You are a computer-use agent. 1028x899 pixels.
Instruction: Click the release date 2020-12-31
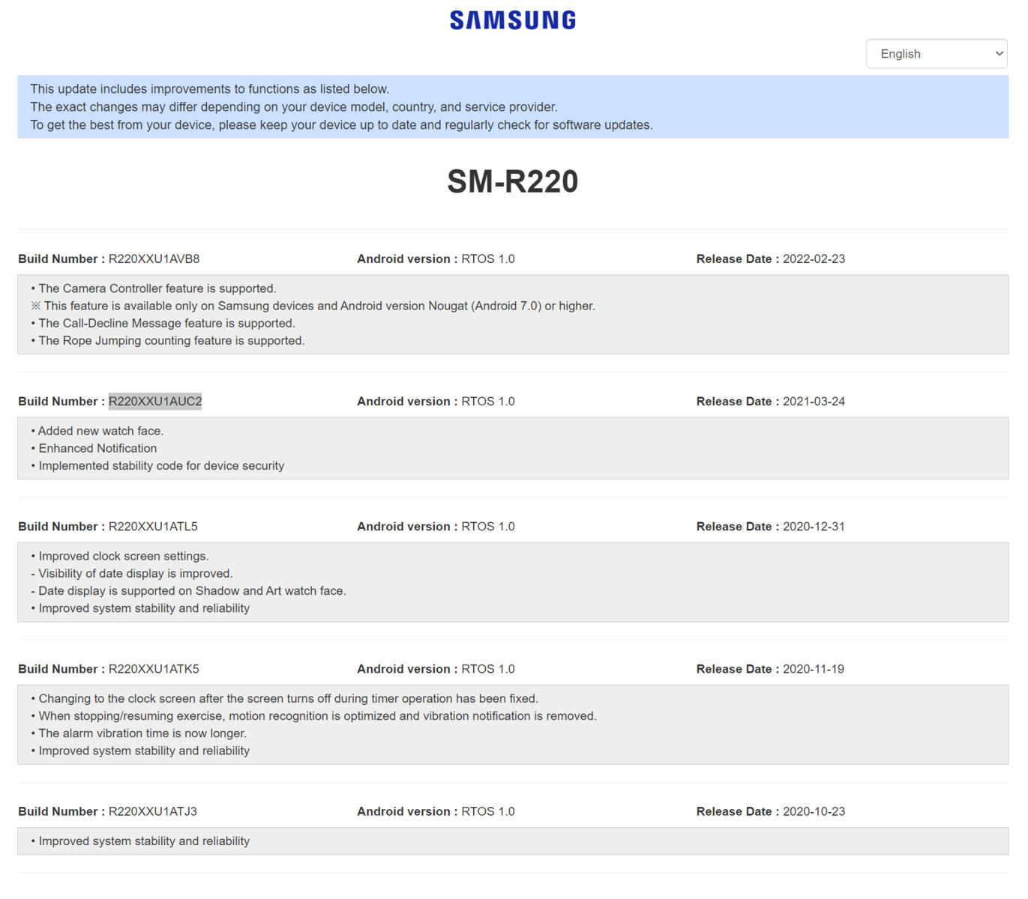tap(814, 527)
